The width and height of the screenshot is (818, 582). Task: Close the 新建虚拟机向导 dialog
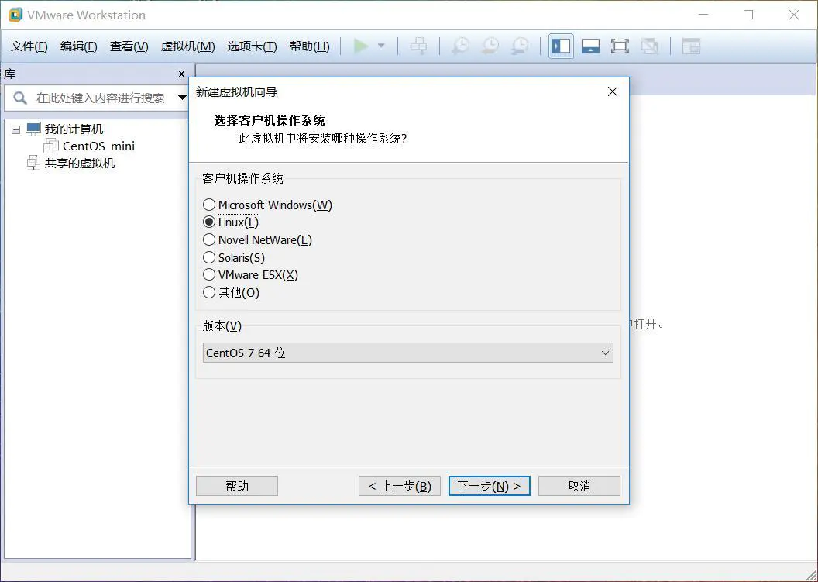coord(613,91)
